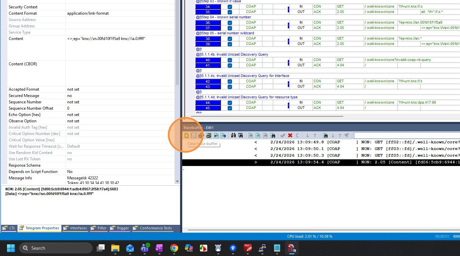Switch to the CTL tab
This screenshot has height=256, width=460.
click(x=9, y=228)
